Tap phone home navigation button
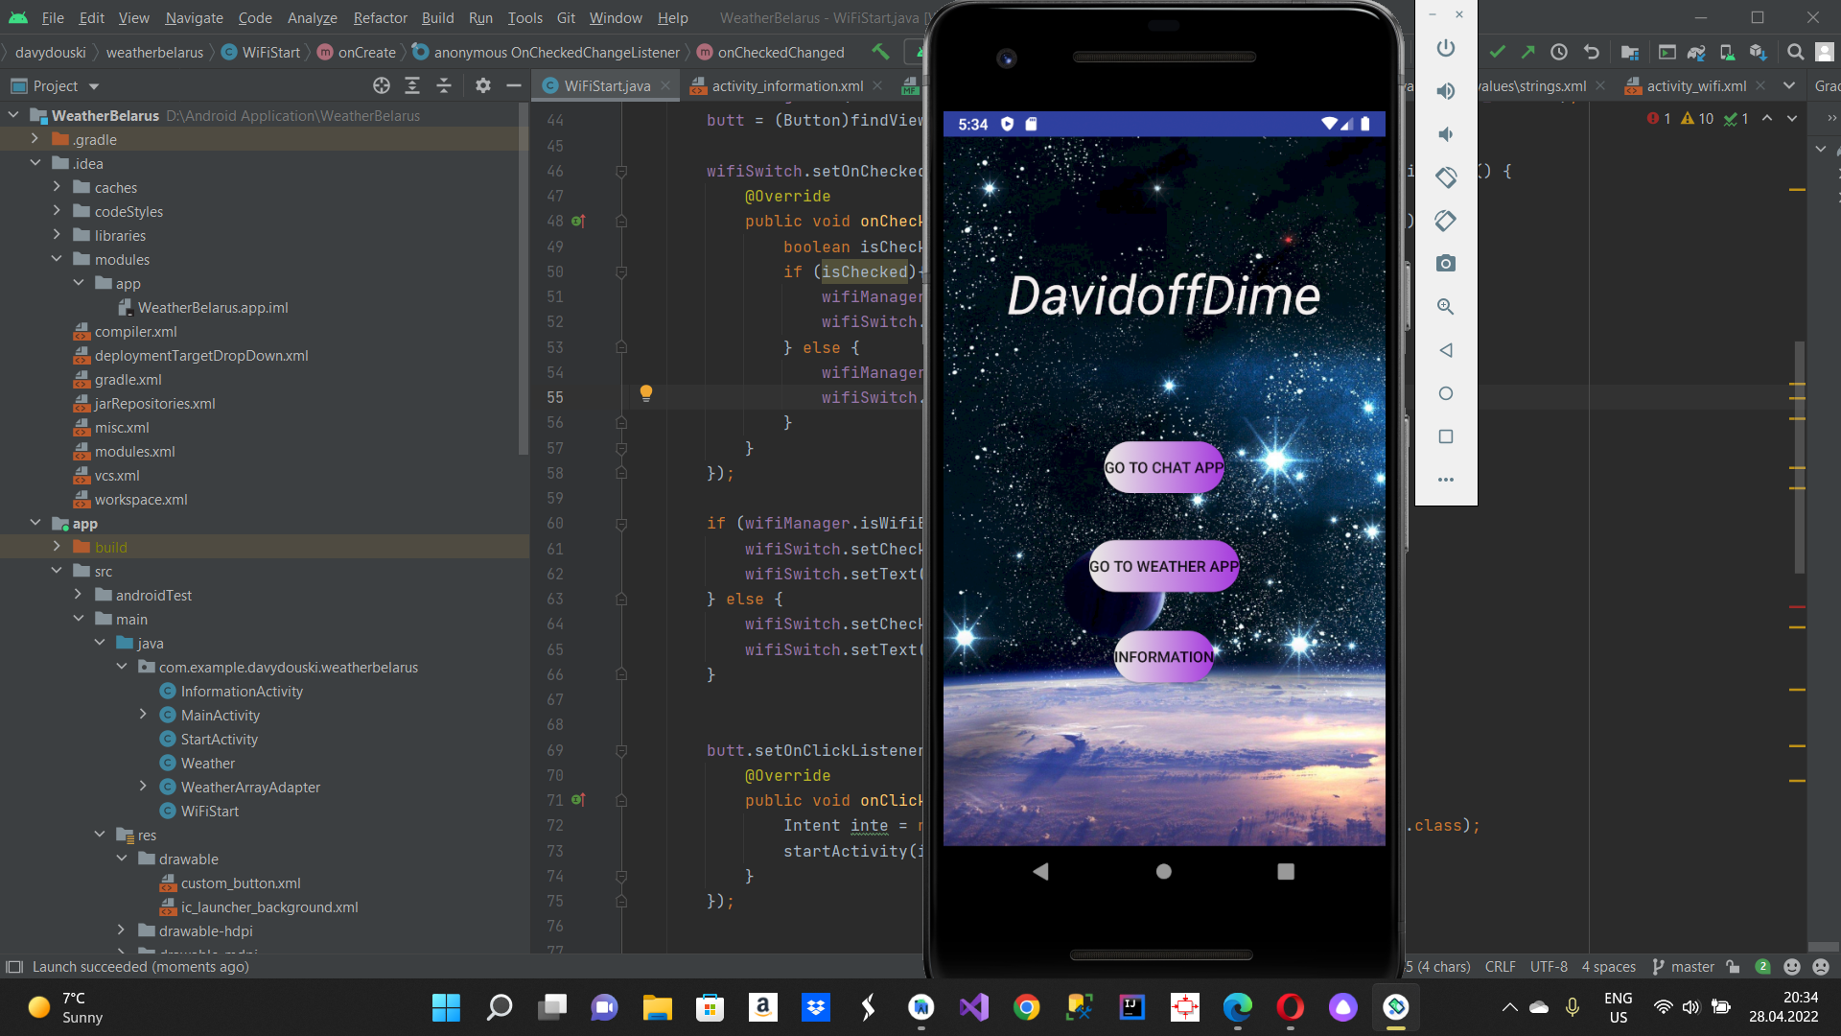 click(1164, 871)
